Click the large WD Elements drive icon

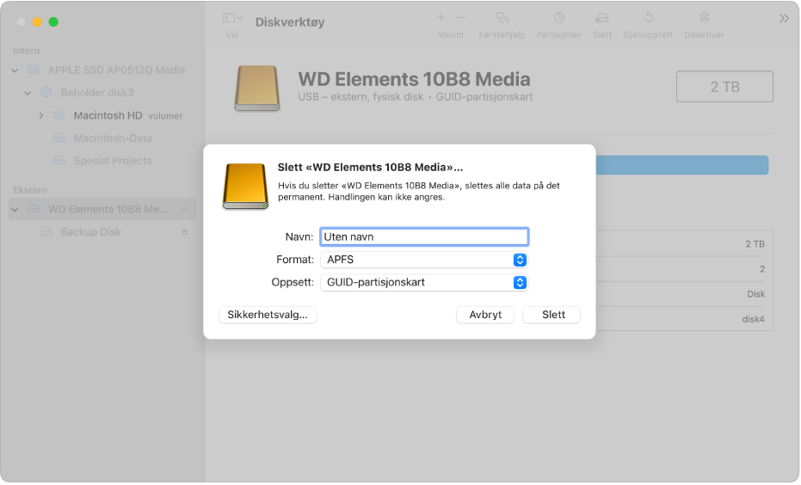[x=257, y=89]
